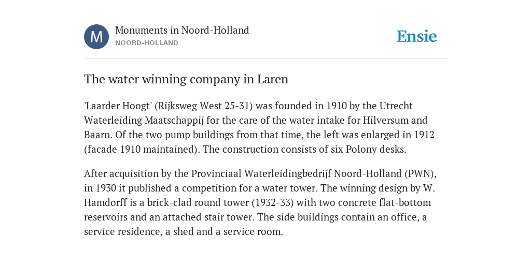531x265 pixels.
Task: Click the round M avatar icon
Action: click(x=96, y=37)
